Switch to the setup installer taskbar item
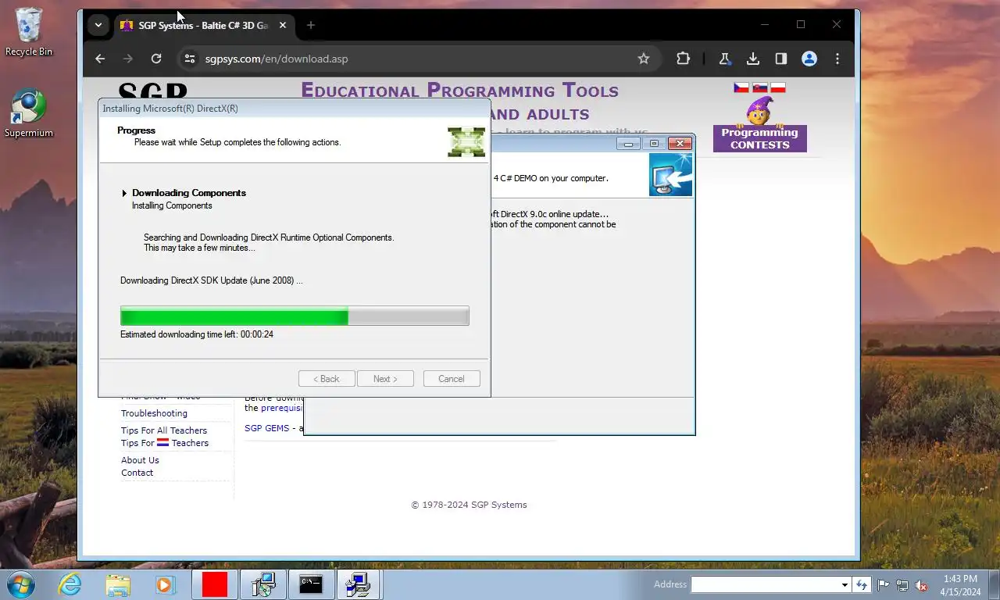This screenshot has width=1000, height=600. pyautogui.click(x=263, y=584)
